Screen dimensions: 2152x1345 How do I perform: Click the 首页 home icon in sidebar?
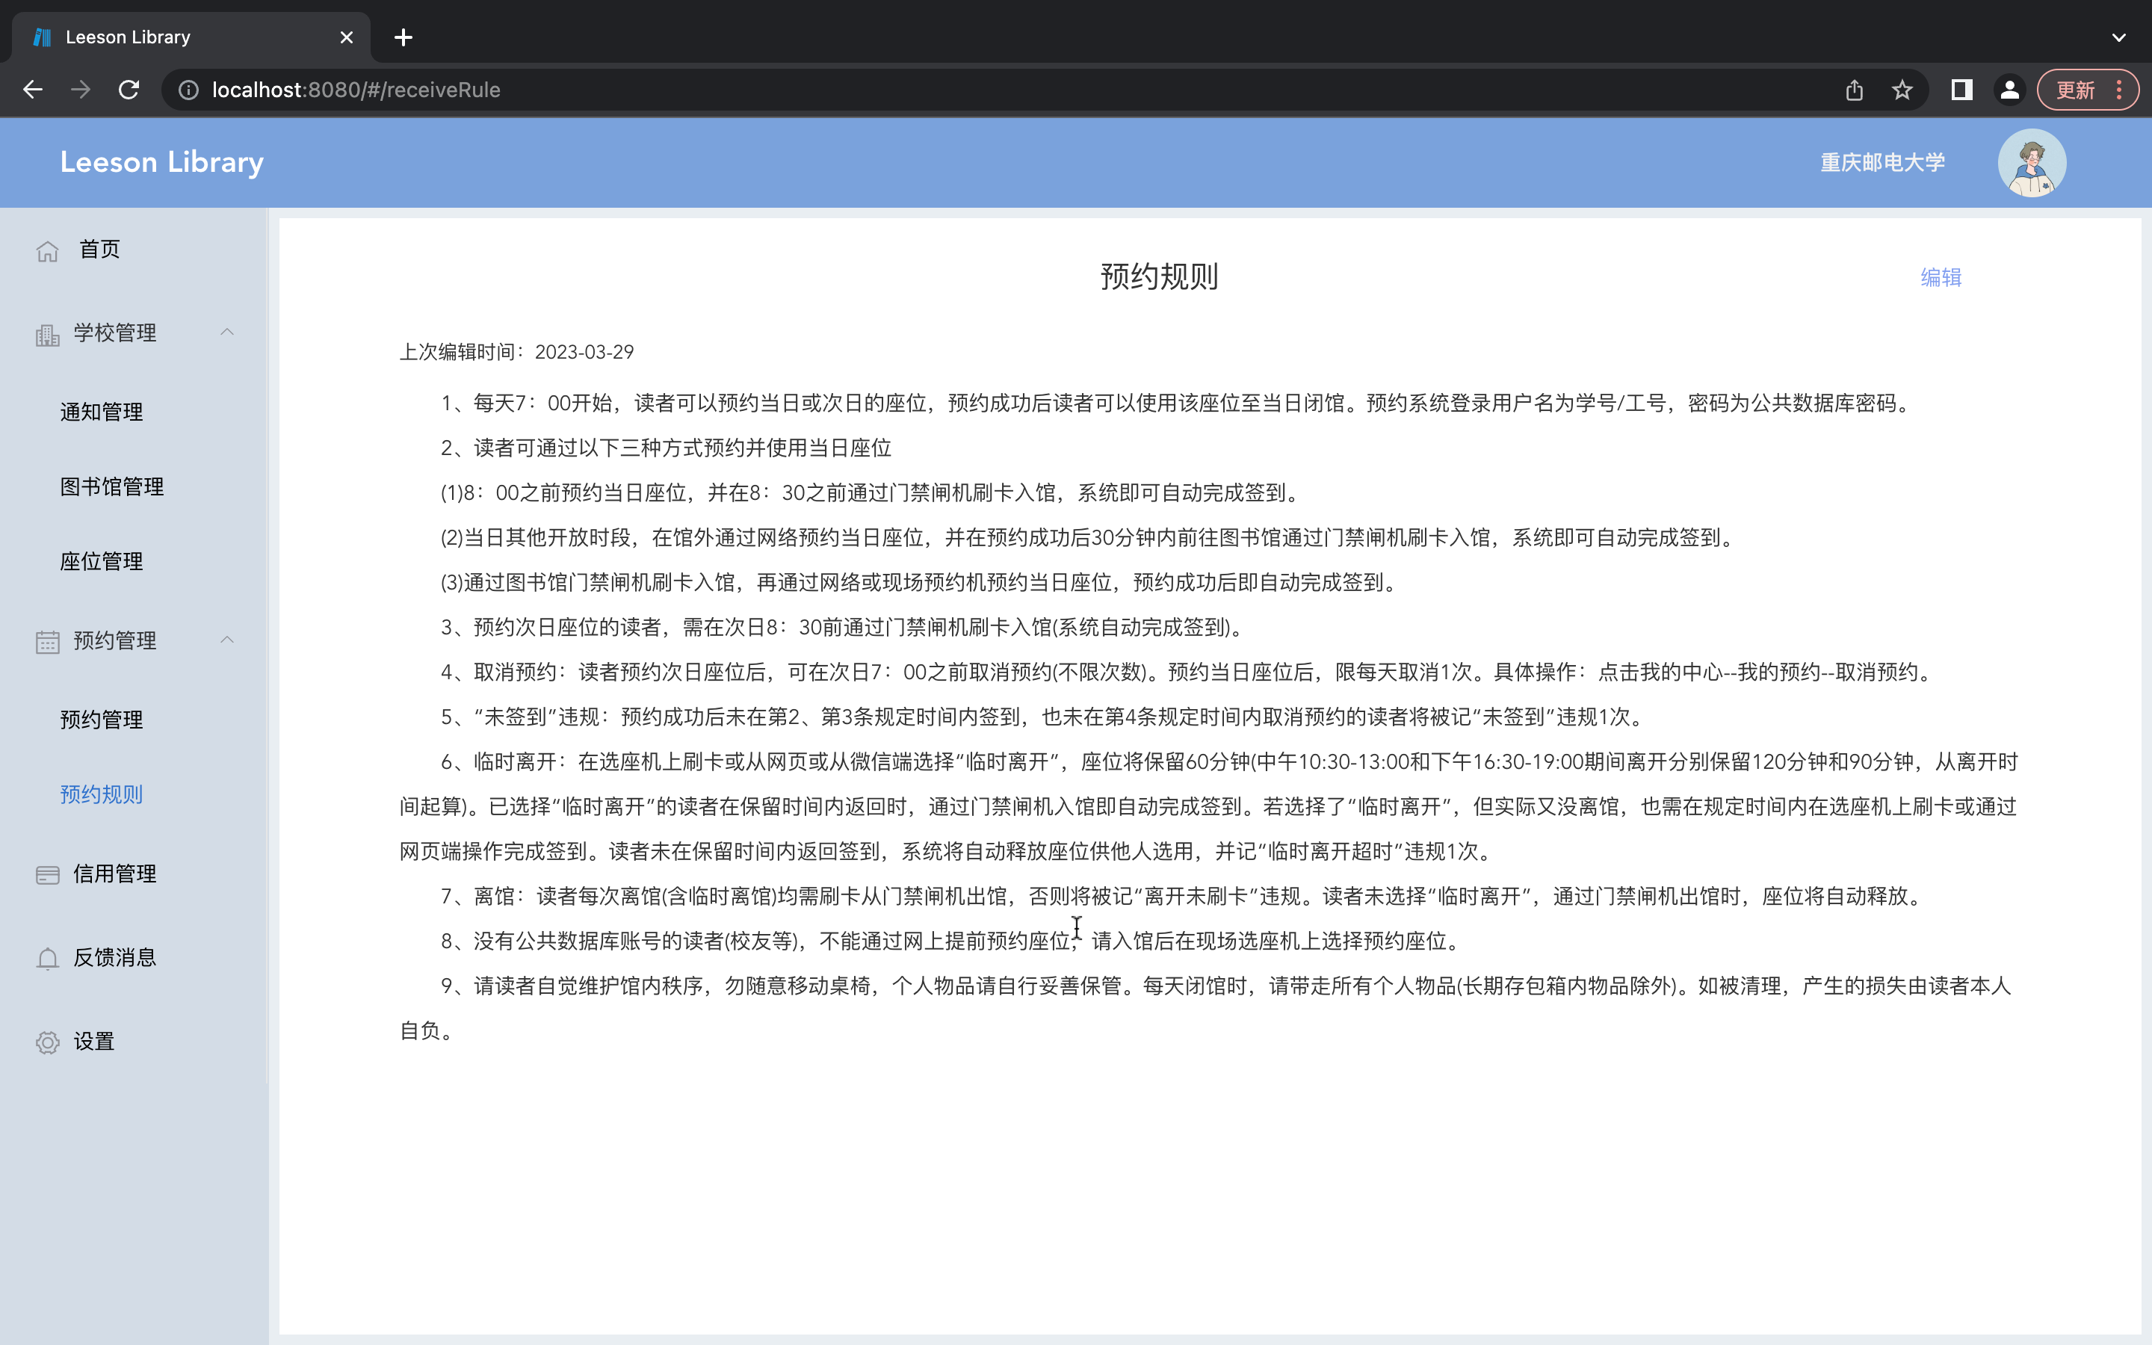tap(47, 250)
